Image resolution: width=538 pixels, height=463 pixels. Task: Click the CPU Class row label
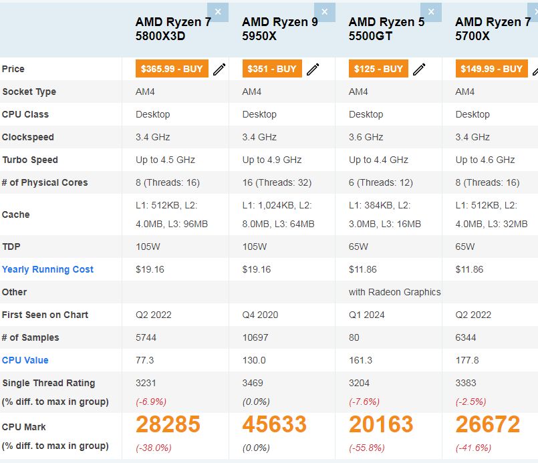pyautogui.click(x=25, y=114)
